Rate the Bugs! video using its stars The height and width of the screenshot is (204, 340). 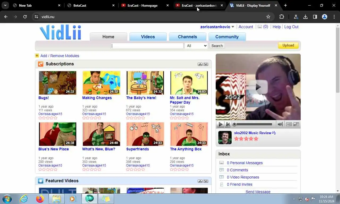48,118
